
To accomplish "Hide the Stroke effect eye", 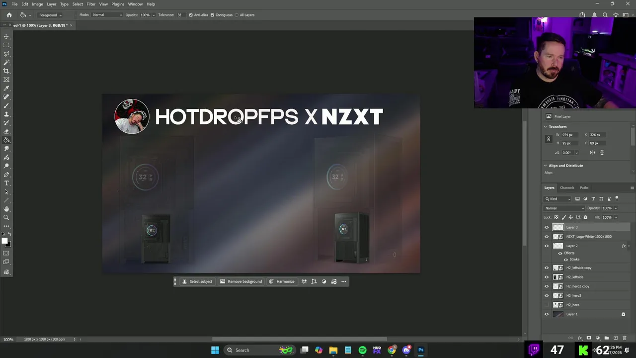I will 565,260.
